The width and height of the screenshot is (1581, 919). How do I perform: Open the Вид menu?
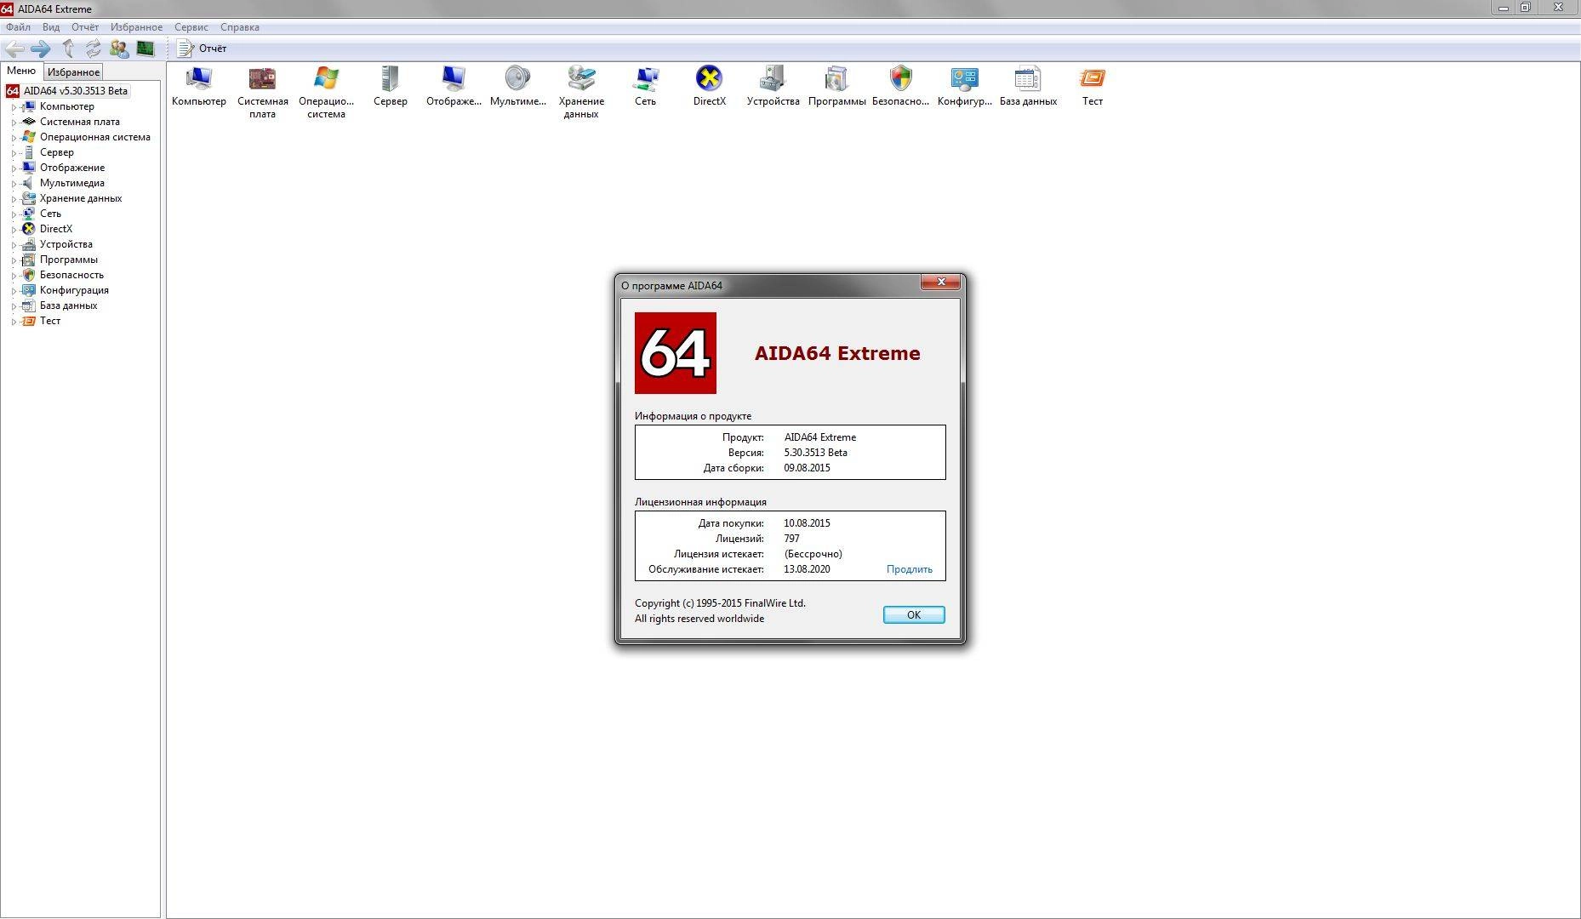click(x=51, y=27)
